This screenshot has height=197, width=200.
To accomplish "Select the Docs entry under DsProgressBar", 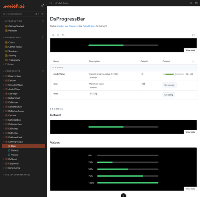I will [23, 146].
